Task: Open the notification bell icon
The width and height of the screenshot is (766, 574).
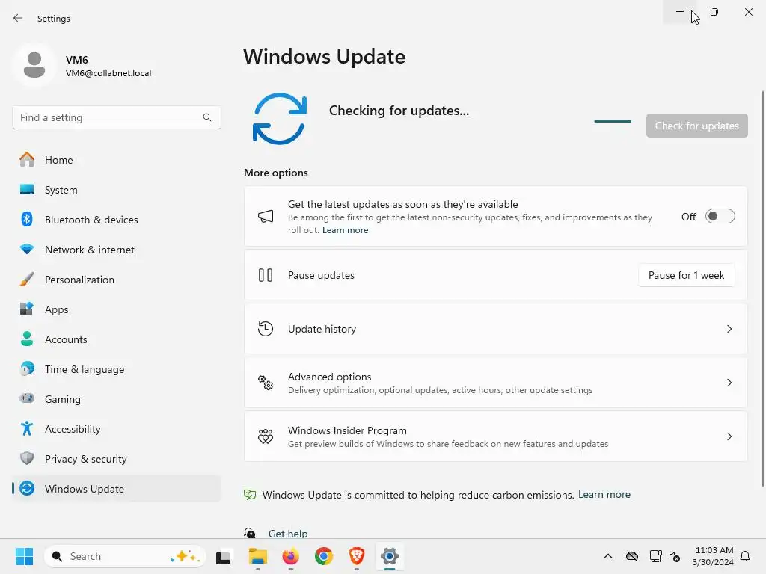Action: (745, 556)
